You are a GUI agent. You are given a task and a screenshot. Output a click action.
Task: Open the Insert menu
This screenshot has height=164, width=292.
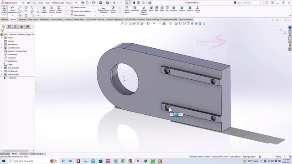[41, 3]
